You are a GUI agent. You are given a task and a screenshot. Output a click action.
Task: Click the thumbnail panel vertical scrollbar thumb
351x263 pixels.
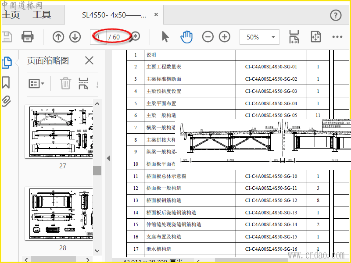coord(97,171)
